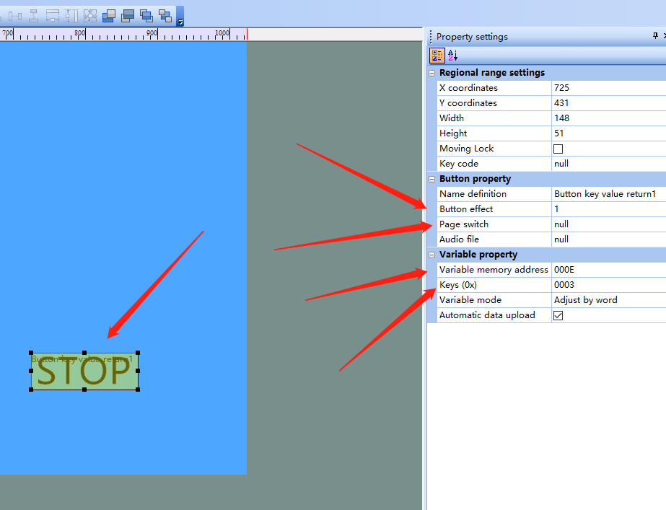Image resolution: width=666 pixels, height=510 pixels.
Task: Select the Variable mode property label
Action: coord(470,300)
